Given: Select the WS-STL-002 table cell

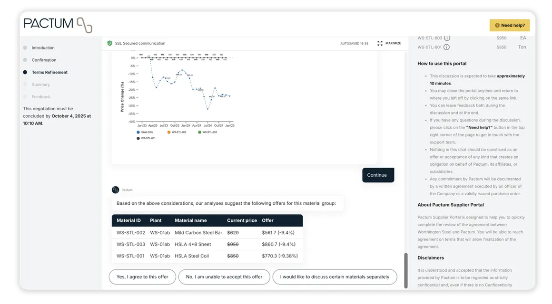Looking at the screenshot, I should tap(130, 233).
